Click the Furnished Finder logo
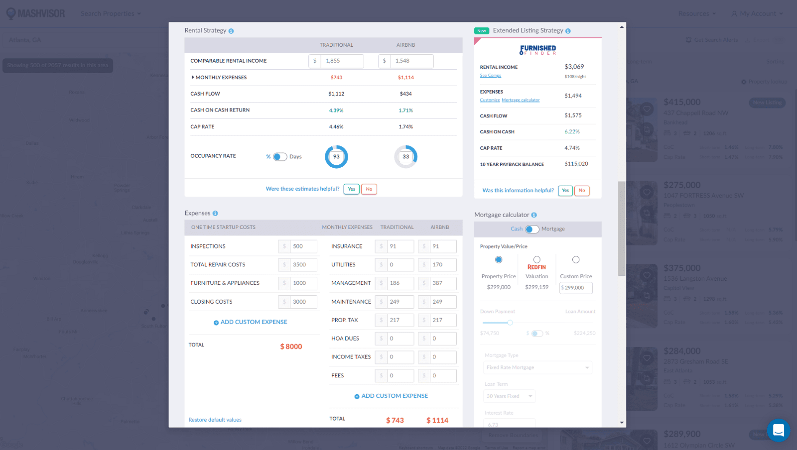The width and height of the screenshot is (797, 450). click(537, 50)
